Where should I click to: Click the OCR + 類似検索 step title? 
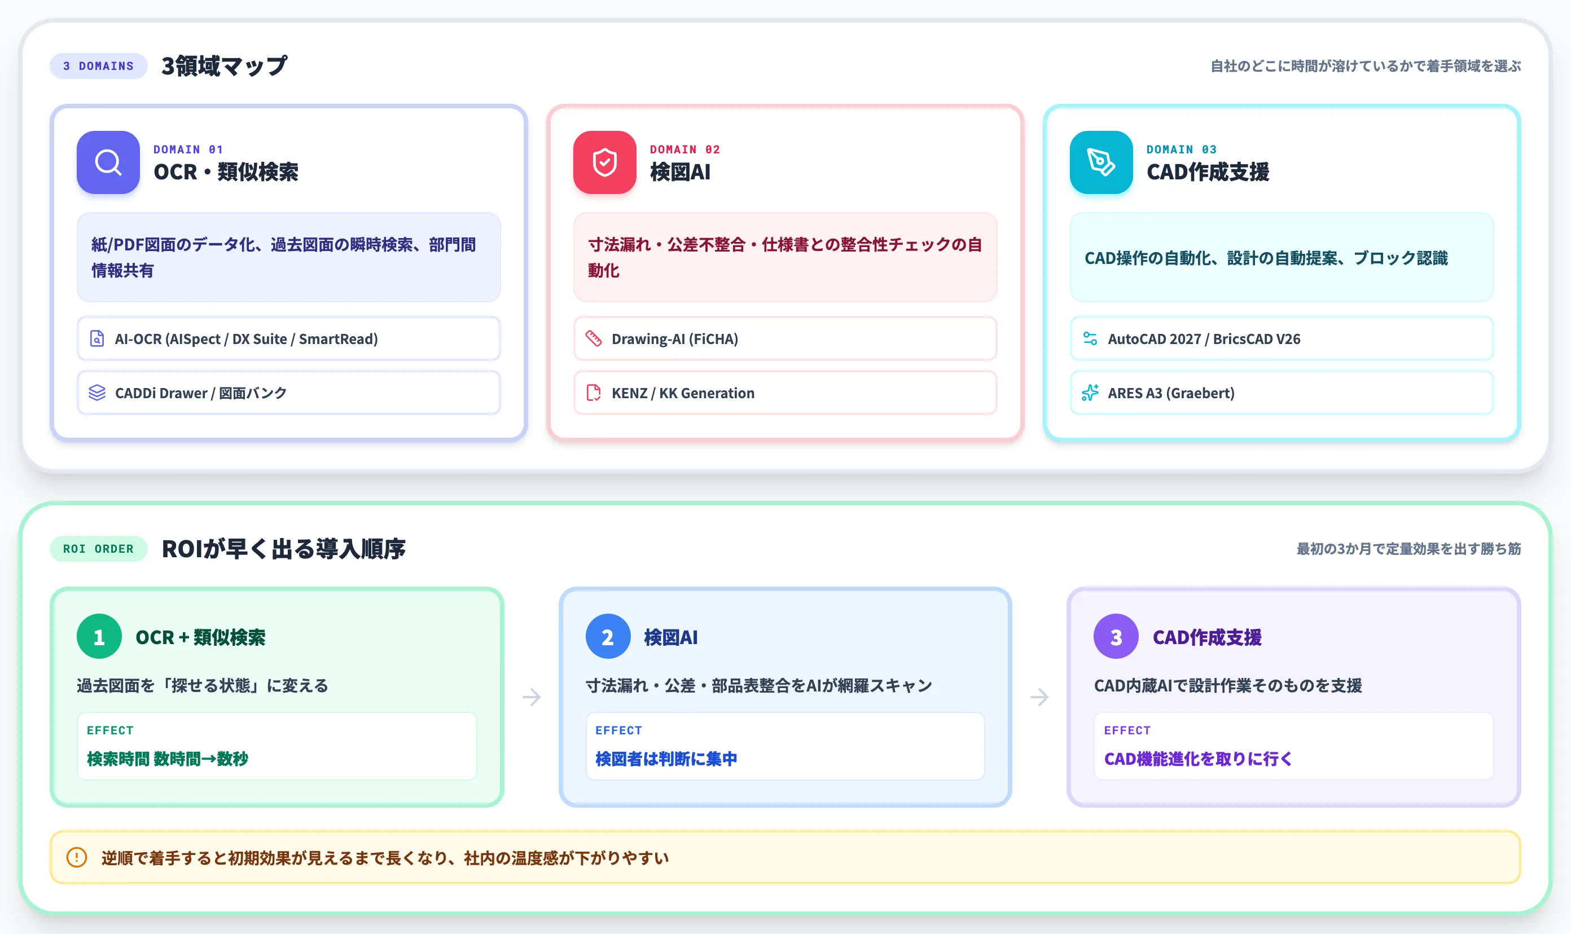click(200, 637)
